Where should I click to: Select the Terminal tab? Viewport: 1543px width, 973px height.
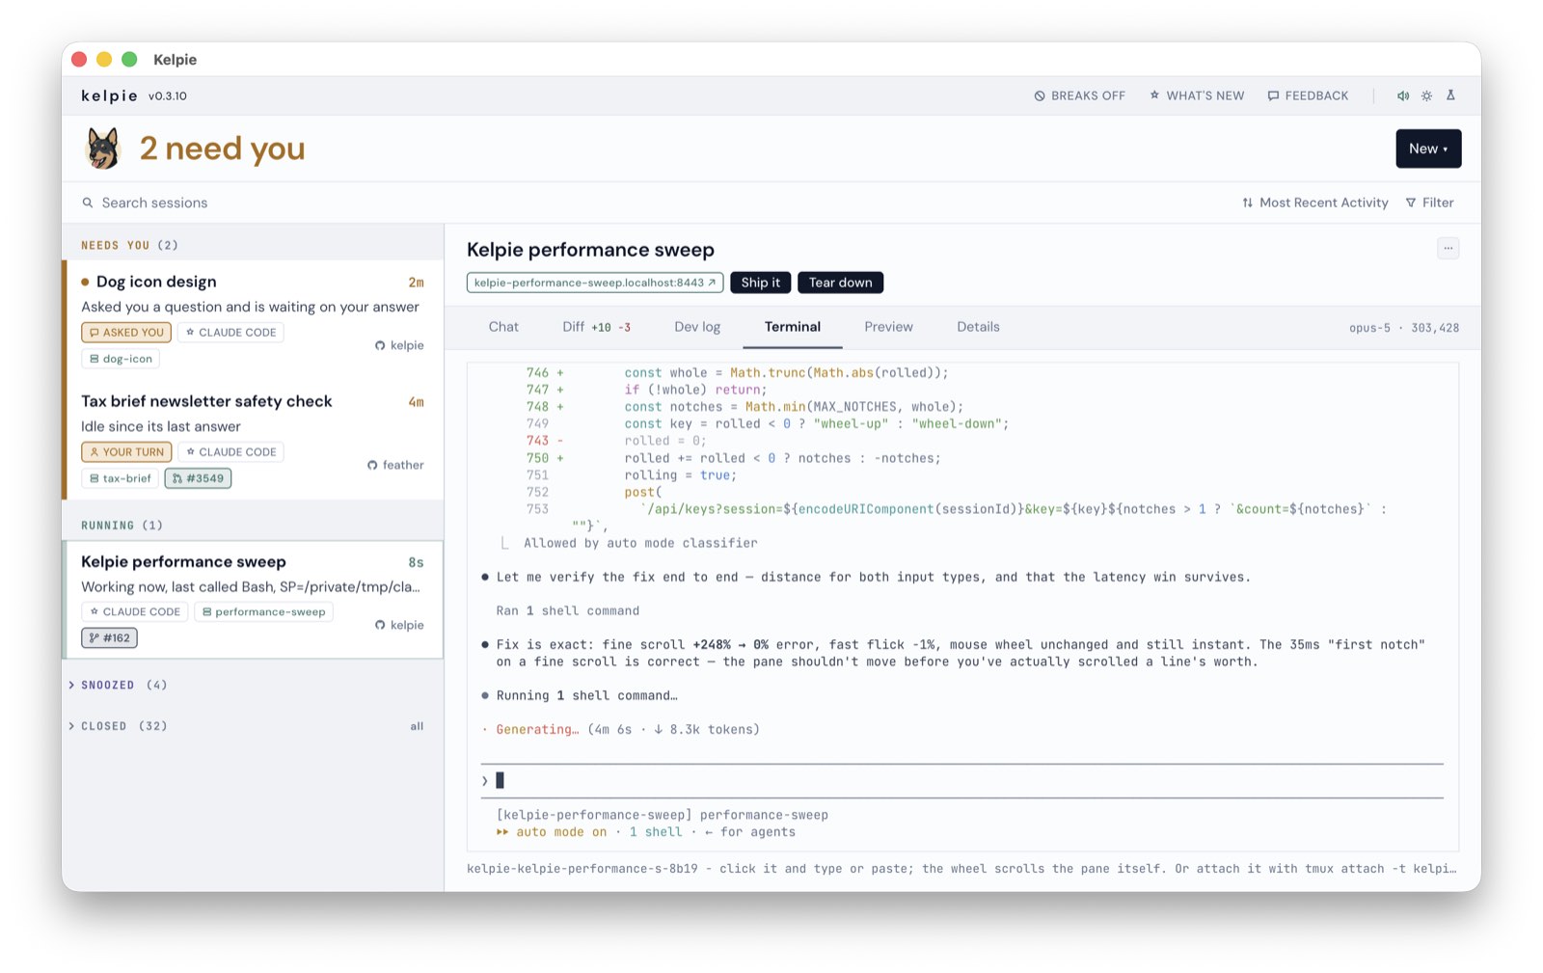(x=793, y=327)
